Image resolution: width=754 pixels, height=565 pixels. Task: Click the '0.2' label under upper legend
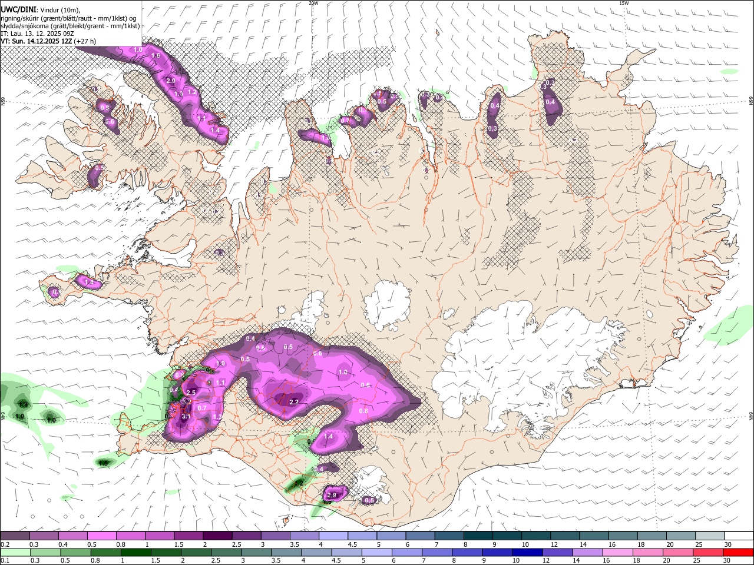pyautogui.click(x=5, y=544)
